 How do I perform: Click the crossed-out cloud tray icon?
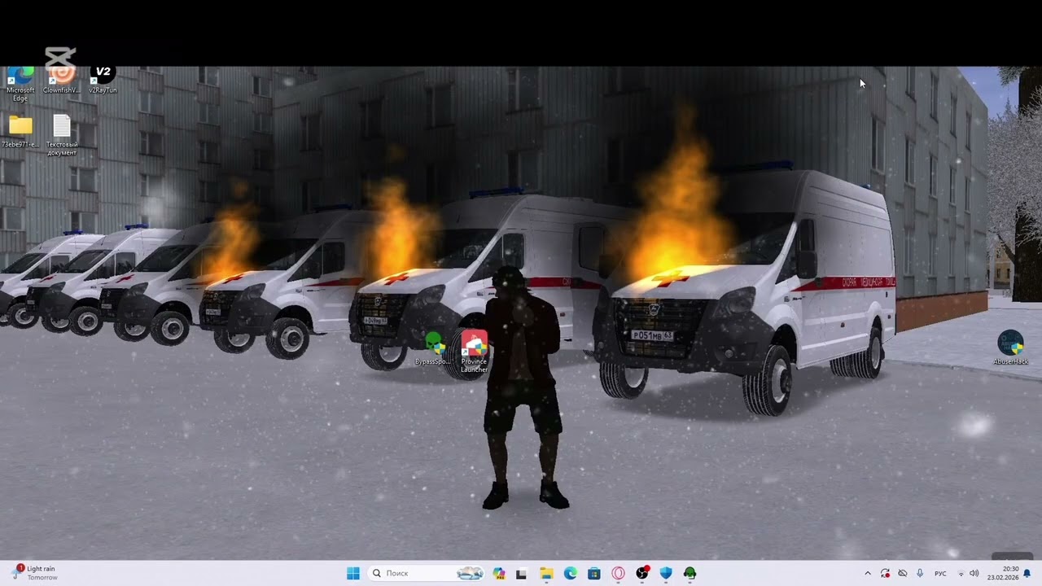(x=902, y=574)
